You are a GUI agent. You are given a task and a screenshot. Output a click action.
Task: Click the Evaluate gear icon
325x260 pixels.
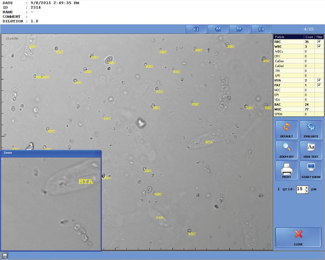pyautogui.click(x=311, y=127)
